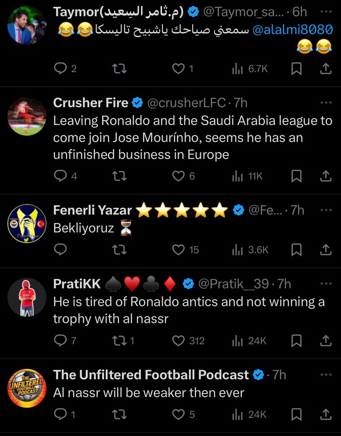Reply to PratiKK's tweet
The height and width of the screenshot is (436, 341).
pyautogui.click(x=60, y=340)
